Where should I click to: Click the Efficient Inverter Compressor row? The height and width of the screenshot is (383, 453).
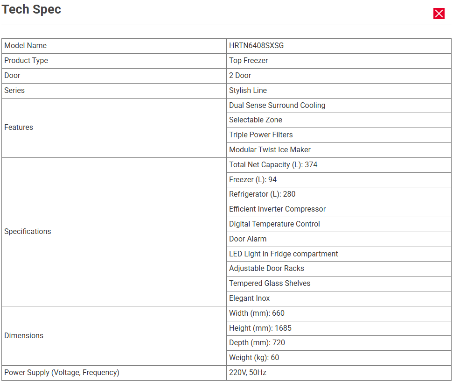pos(277,209)
